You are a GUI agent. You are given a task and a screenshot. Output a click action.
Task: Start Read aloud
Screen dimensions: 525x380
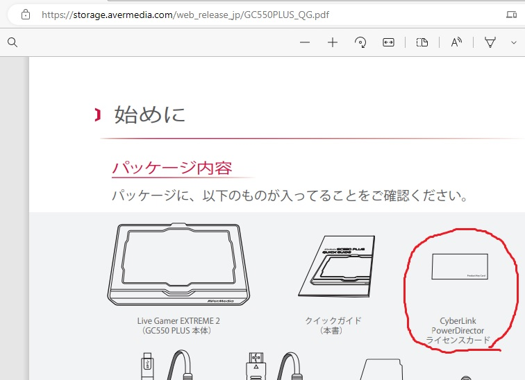[456, 42]
